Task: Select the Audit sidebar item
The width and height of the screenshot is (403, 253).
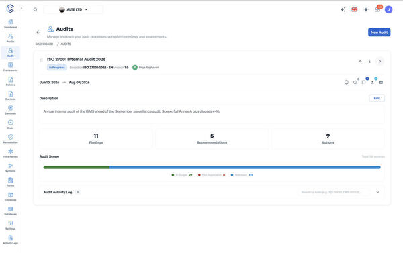Action: (x=11, y=52)
